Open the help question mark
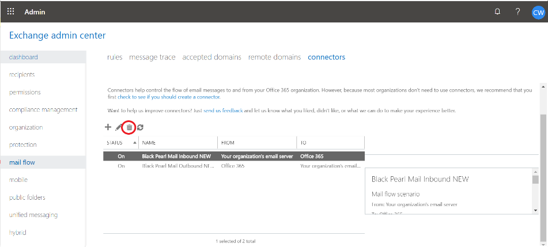 click(x=517, y=12)
